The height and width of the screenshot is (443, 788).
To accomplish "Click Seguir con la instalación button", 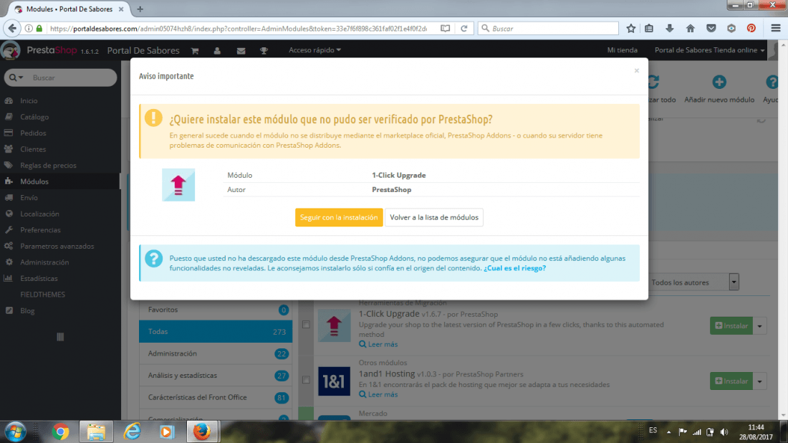I will coord(339,217).
